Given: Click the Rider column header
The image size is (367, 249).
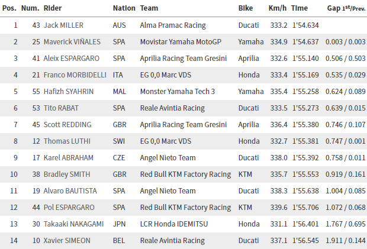Looking at the screenshot, I should (53, 8).
